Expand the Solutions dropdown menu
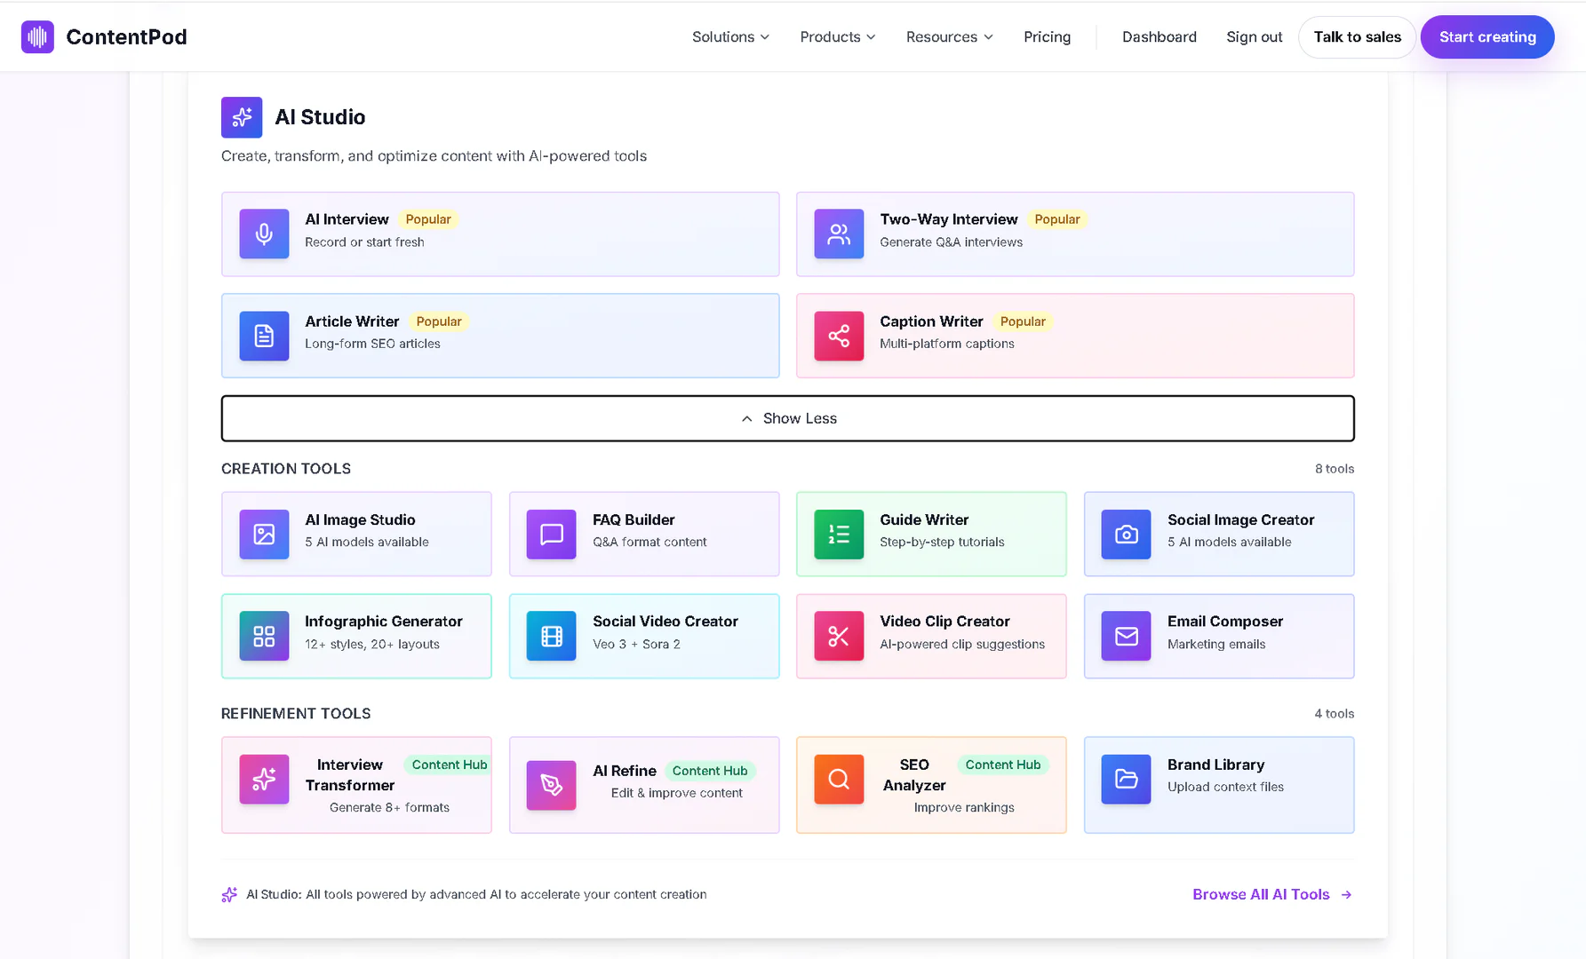Screen dimensions: 1586x959 coord(730,37)
